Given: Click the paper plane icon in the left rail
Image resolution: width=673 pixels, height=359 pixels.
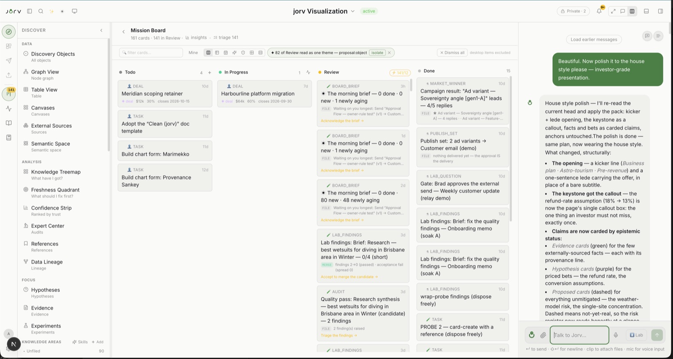Looking at the screenshot, I should 9,61.
